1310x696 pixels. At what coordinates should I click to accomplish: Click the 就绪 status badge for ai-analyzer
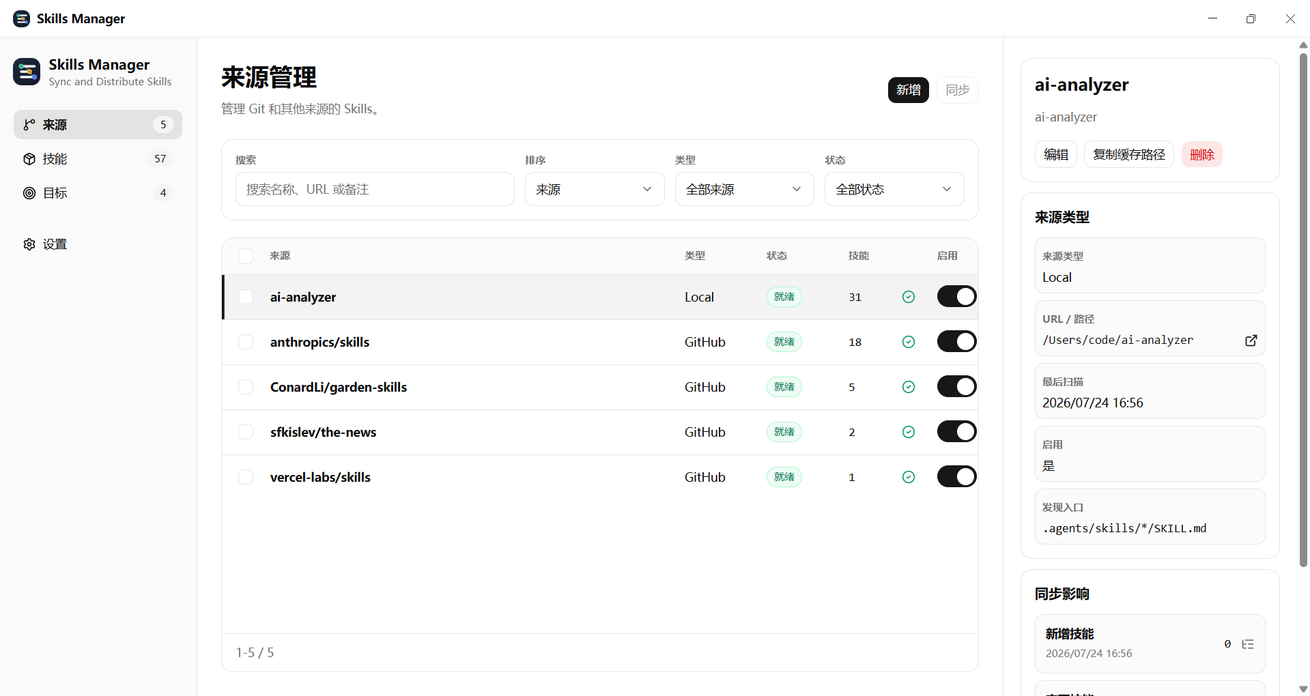[784, 297]
